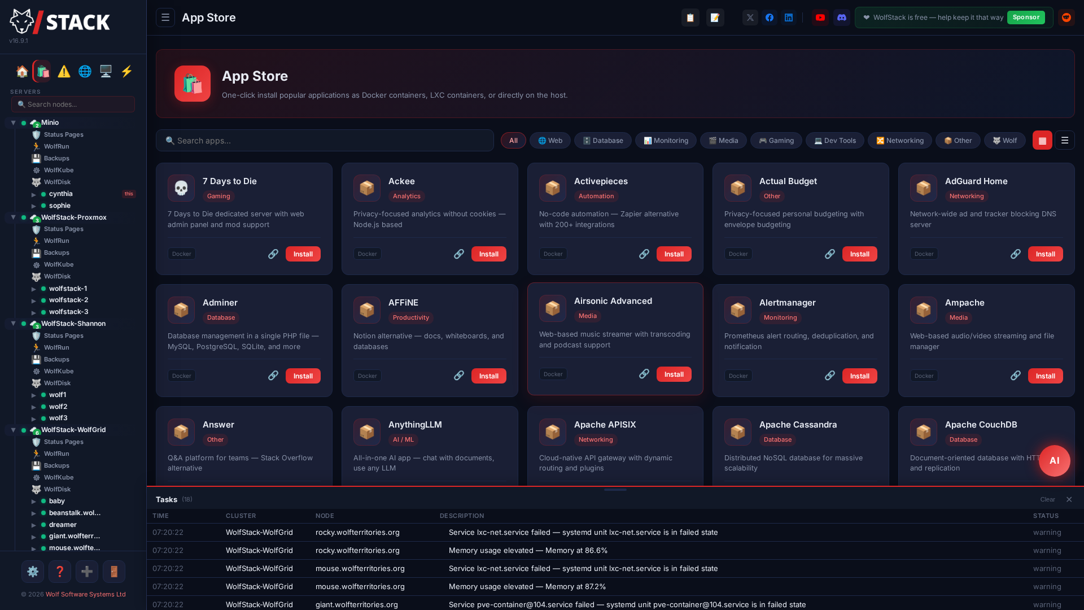This screenshot has height=610, width=1084.
Task: Install AdGuard Home
Action: coord(1045,254)
